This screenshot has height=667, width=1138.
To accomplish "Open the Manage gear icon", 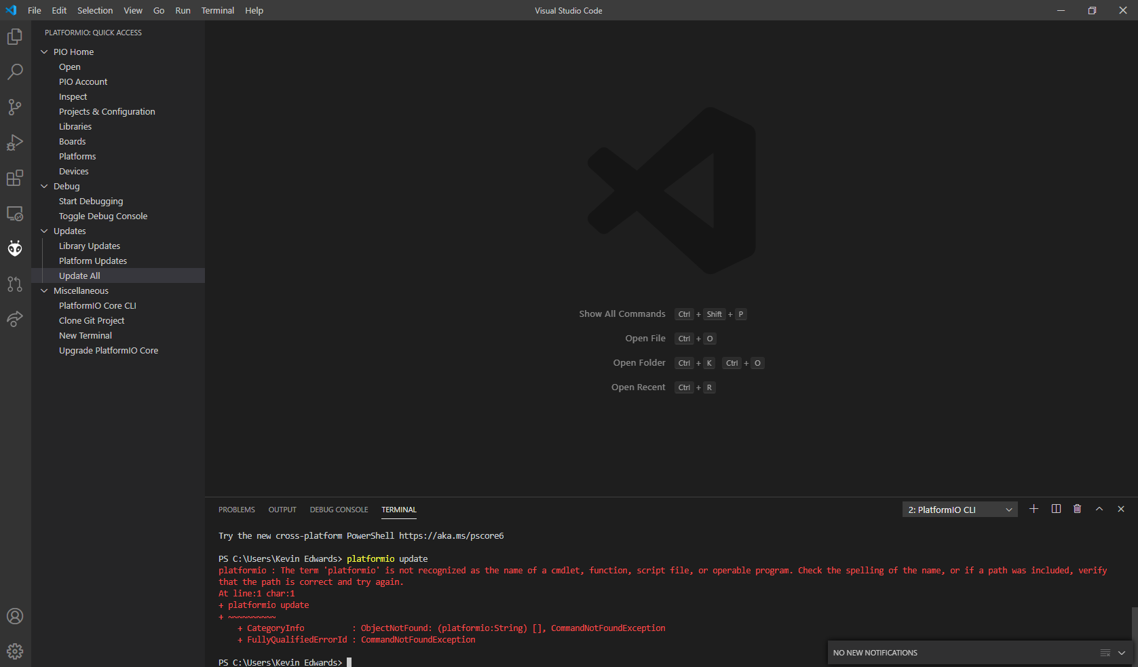I will click(15, 651).
